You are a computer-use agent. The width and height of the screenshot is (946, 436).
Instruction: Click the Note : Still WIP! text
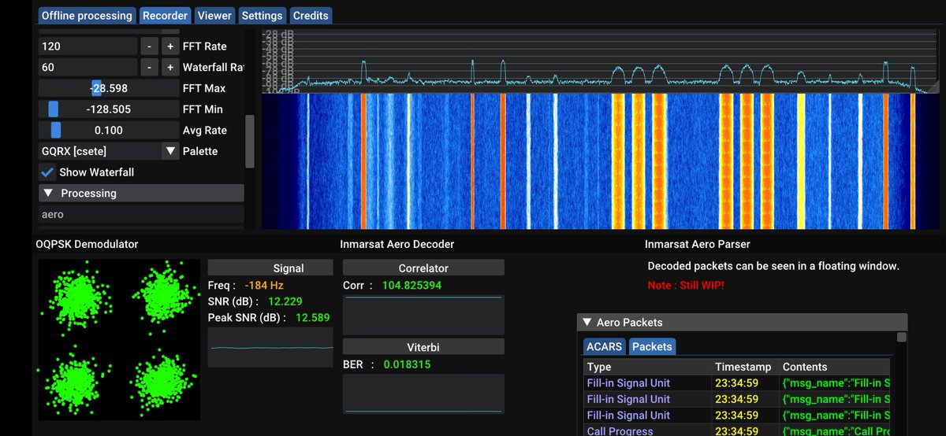pyautogui.click(x=685, y=285)
